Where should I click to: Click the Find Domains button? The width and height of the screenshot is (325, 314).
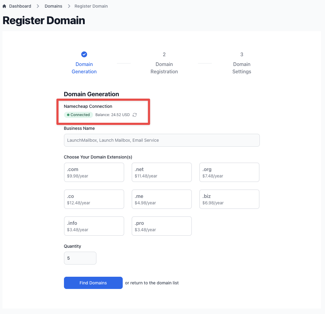(93, 283)
